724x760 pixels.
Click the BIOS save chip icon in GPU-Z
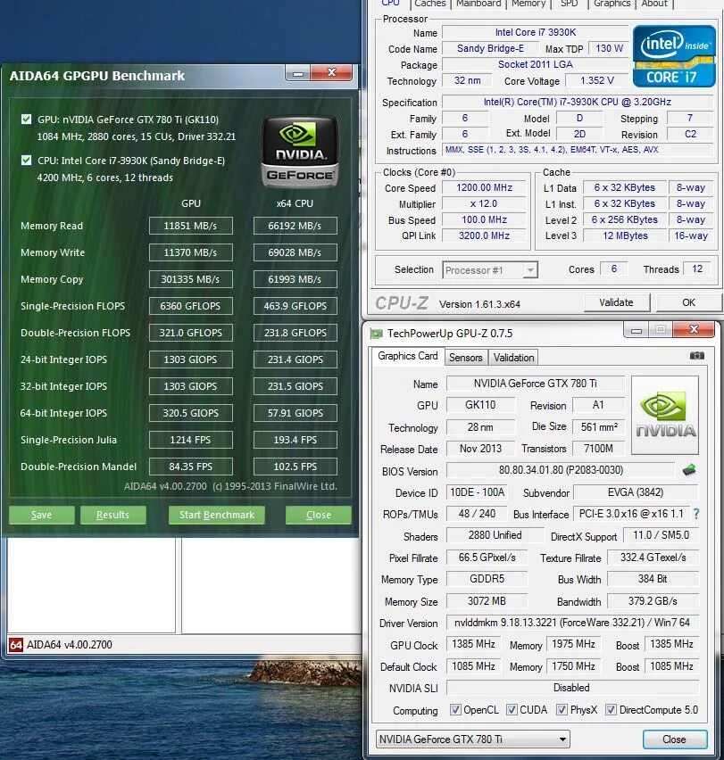[x=689, y=470]
